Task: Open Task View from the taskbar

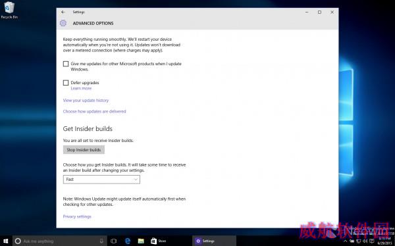Action: (x=113, y=241)
